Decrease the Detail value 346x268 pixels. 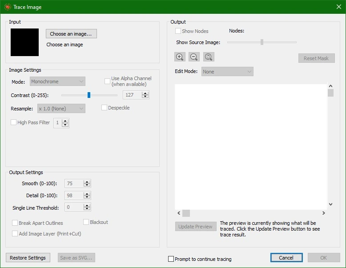(87, 197)
